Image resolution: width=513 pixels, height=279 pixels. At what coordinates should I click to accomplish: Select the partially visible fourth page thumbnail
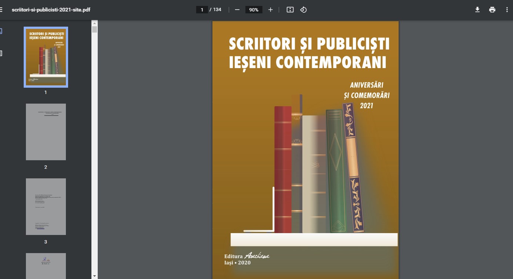pyautogui.click(x=46, y=266)
